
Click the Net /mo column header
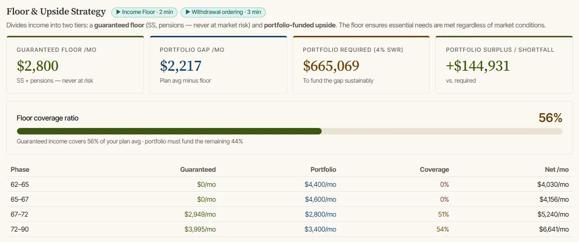coord(557,170)
